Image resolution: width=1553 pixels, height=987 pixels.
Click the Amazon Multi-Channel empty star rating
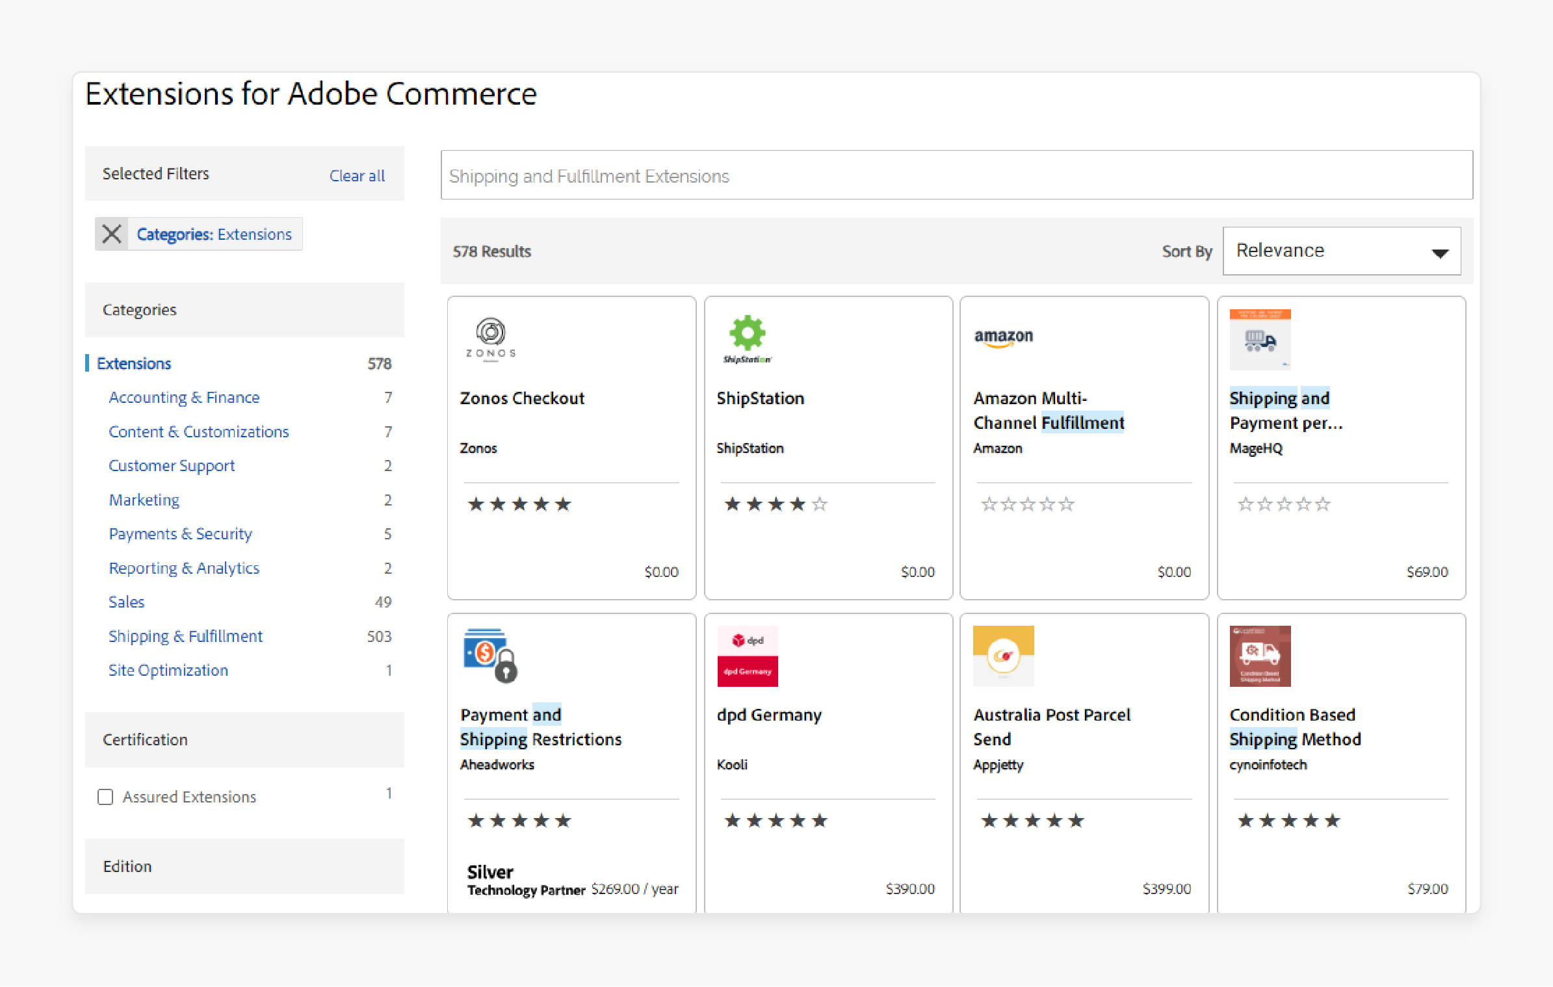click(1028, 504)
